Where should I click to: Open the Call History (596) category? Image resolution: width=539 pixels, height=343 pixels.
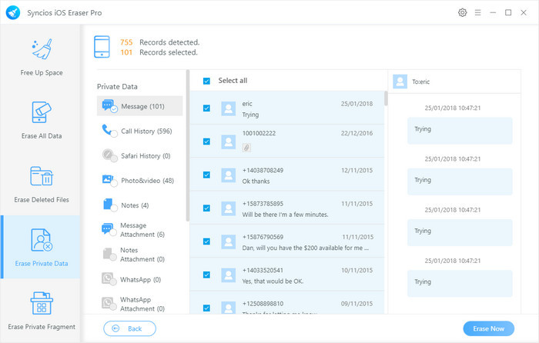coord(139,132)
